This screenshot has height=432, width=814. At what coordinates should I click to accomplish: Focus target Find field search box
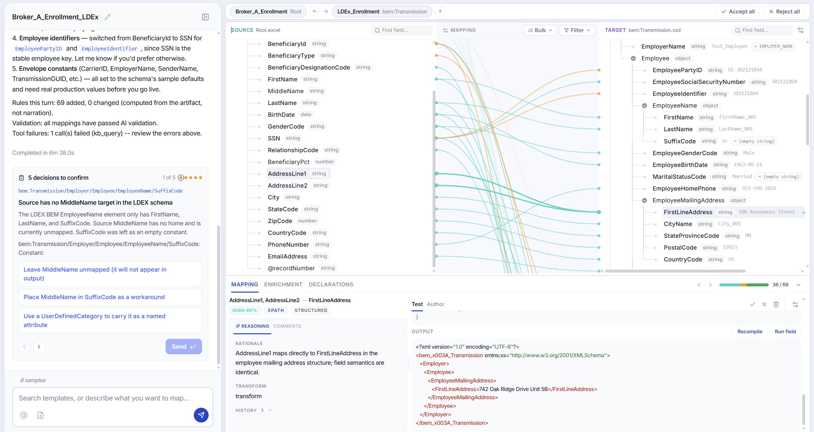click(762, 30)
